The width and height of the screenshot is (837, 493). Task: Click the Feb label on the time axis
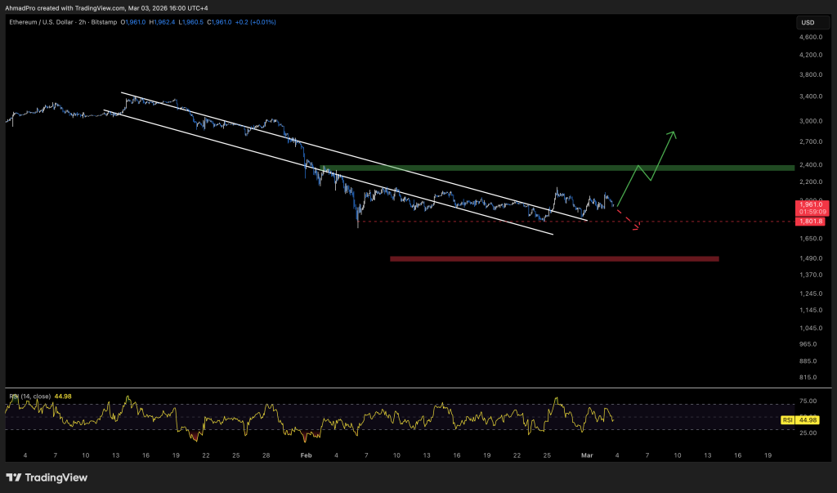[307, 454]
